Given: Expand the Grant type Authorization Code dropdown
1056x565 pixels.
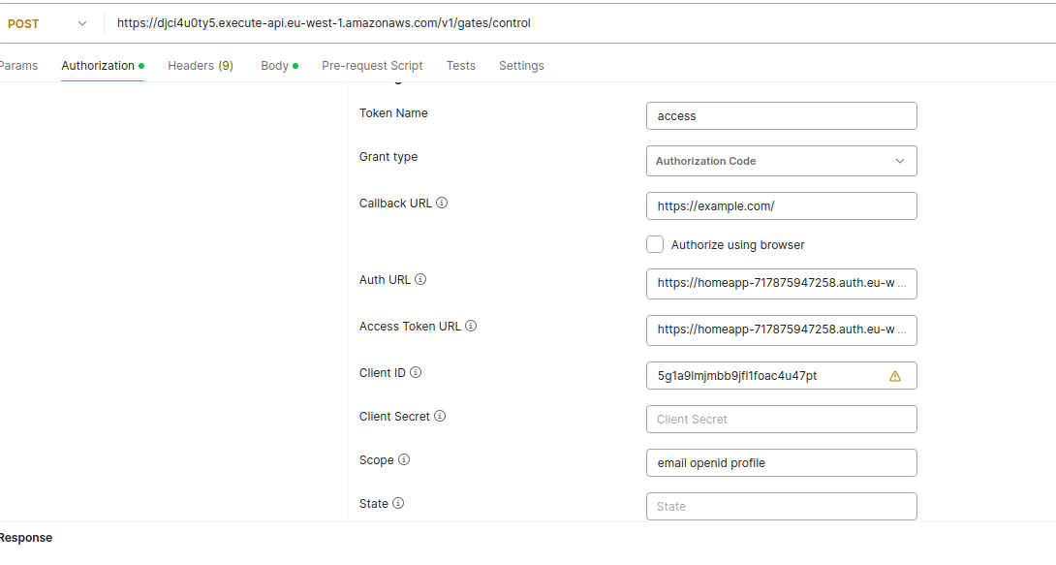Looking at the screenshot, I should 781,161.
